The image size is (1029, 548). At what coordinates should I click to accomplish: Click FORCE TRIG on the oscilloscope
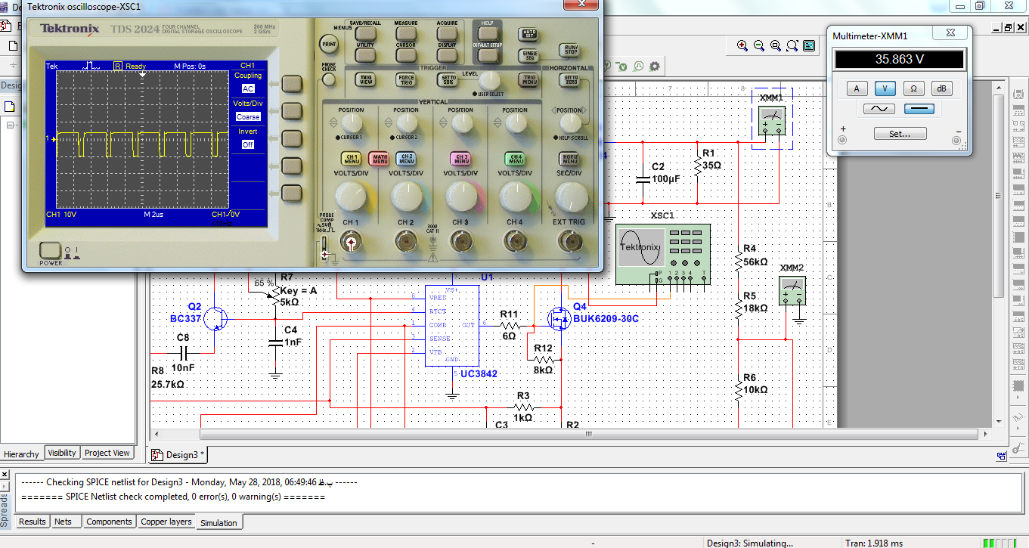[406, 79]
